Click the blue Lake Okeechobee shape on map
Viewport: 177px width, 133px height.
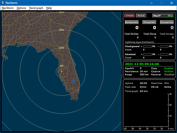(x=73, y=81)
